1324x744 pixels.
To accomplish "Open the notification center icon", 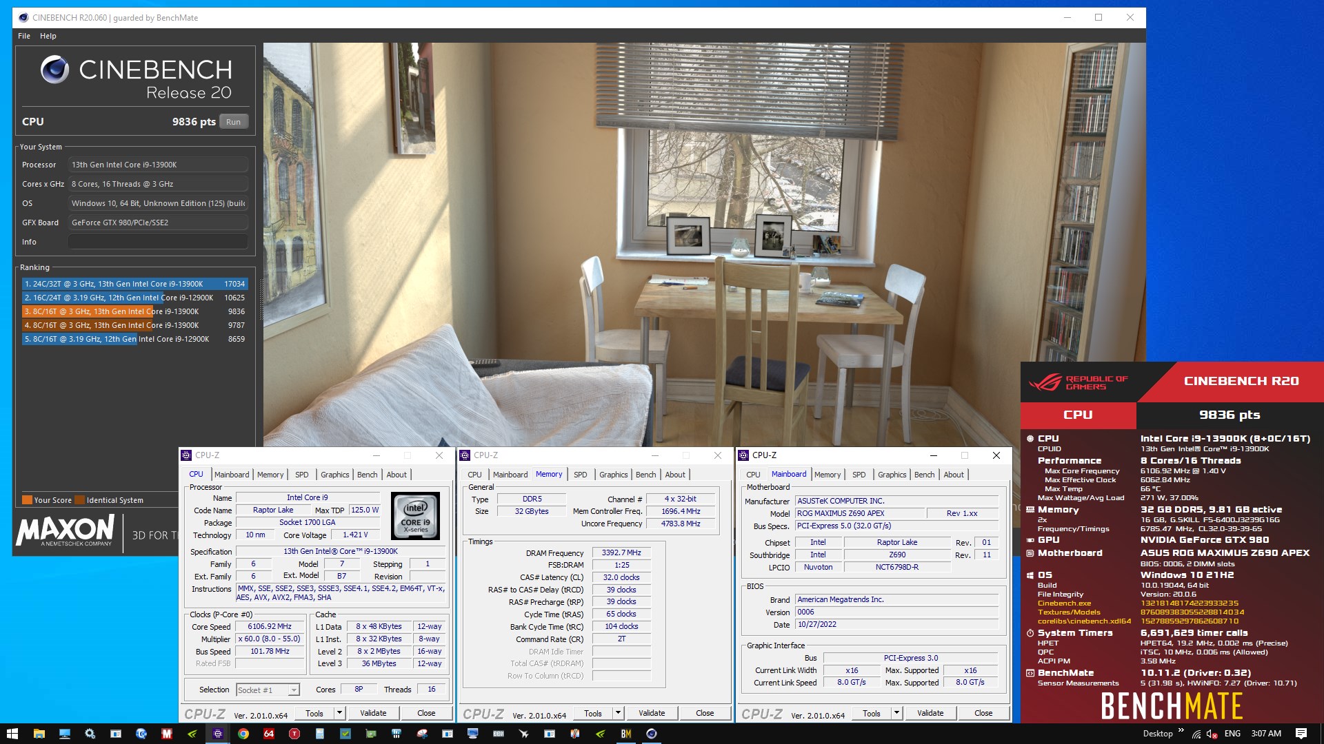I will point(1301,734).
